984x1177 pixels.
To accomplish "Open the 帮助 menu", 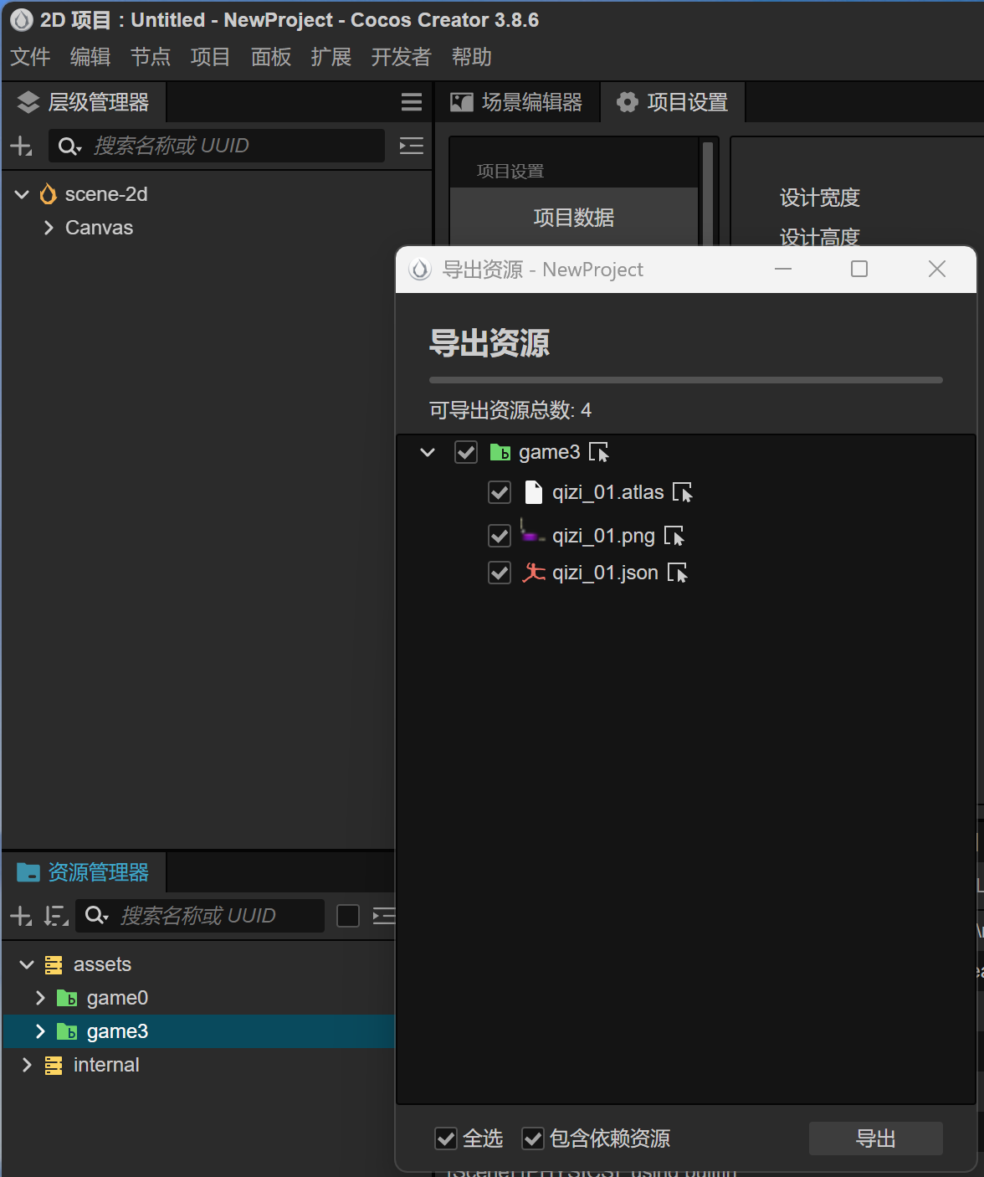I will coord(472,57).
